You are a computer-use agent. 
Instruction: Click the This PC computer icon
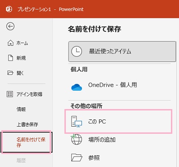(77, 122)
